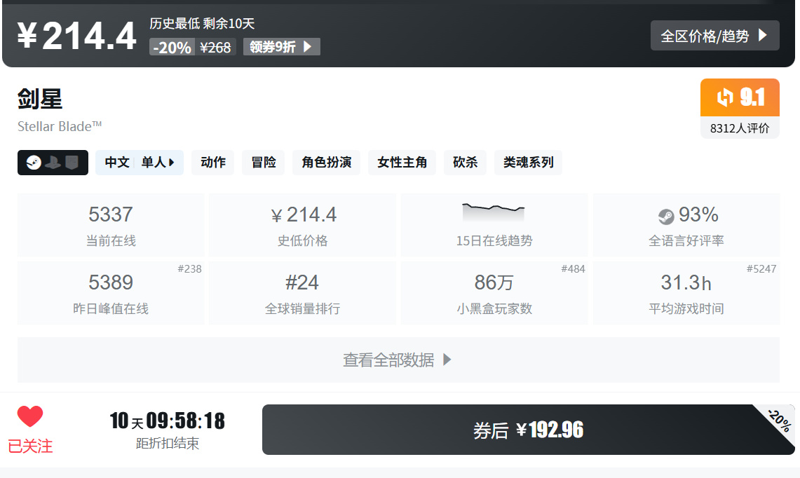The image size is (800, 478).
Task: Click the #484 rank in players card
Action: (573, 269)
